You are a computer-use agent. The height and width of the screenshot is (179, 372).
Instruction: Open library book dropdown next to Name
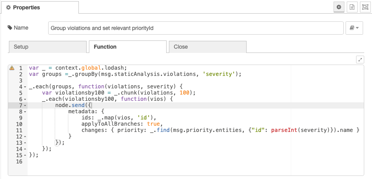[354, 28]
